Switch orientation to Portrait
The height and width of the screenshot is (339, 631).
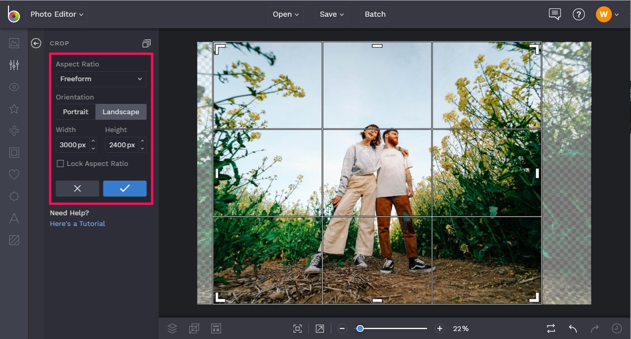click(75, 111)
